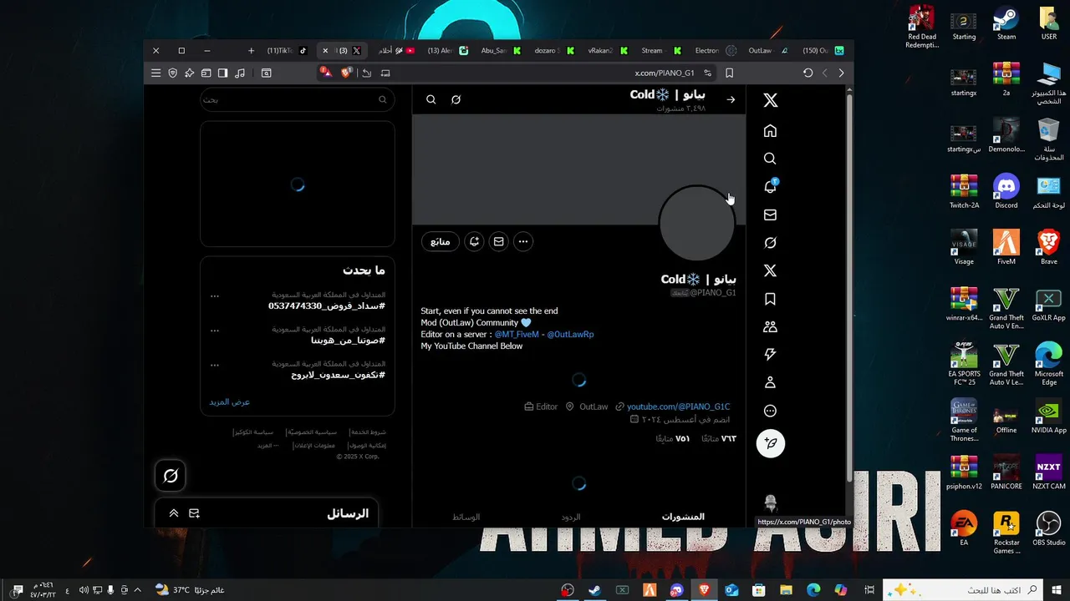Click the X logo at sidebar top
The width and height of the screenshot is (1070, 601).
[x=770, y=100]
